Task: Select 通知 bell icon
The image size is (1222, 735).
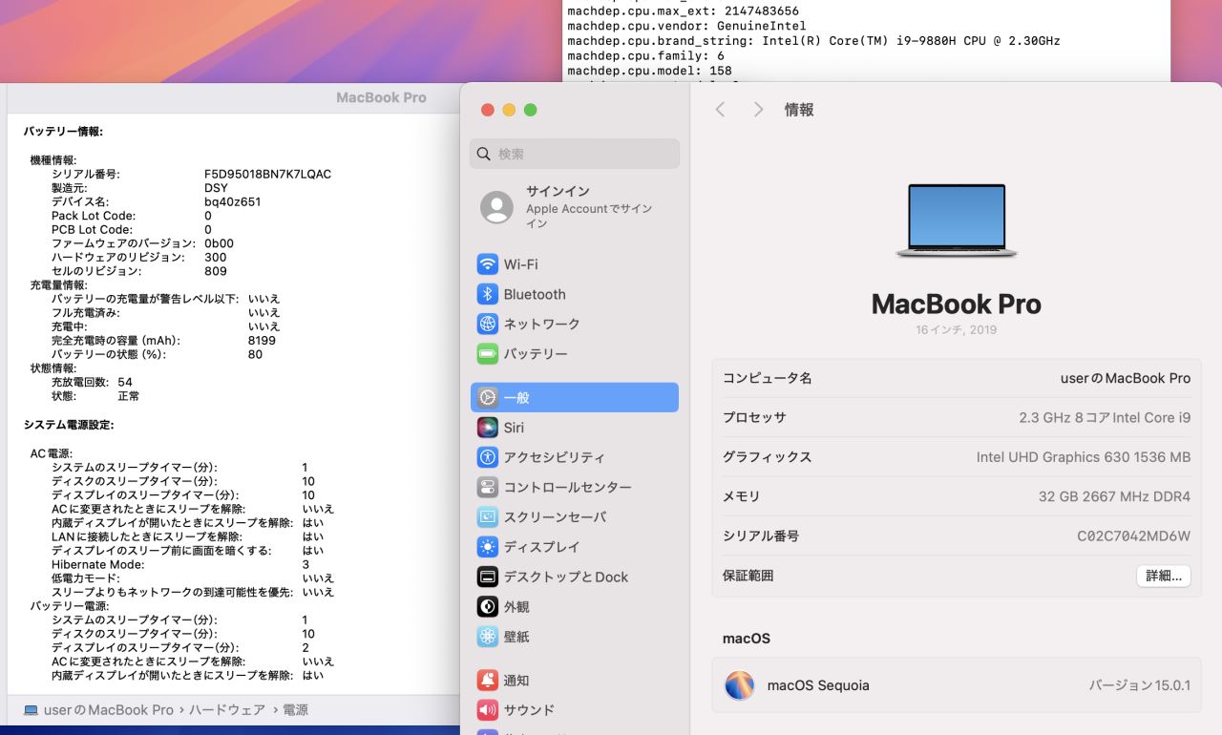Action: pyautogui.click(x=488, y=681)
